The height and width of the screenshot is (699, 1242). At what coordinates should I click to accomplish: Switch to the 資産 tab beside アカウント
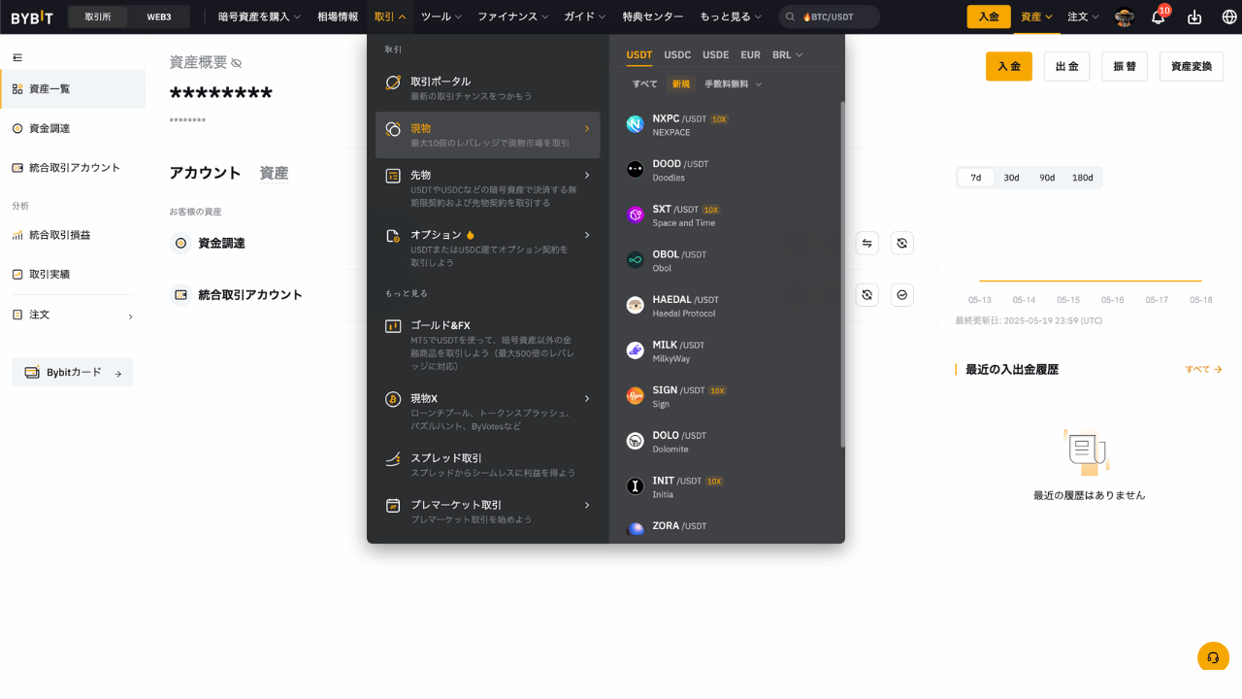point(274,173)
